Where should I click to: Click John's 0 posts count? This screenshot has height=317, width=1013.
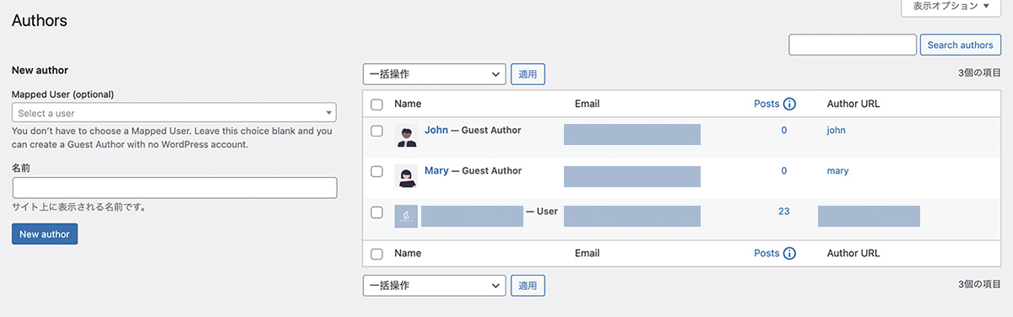pyautogui.click(x=784, y=130)
